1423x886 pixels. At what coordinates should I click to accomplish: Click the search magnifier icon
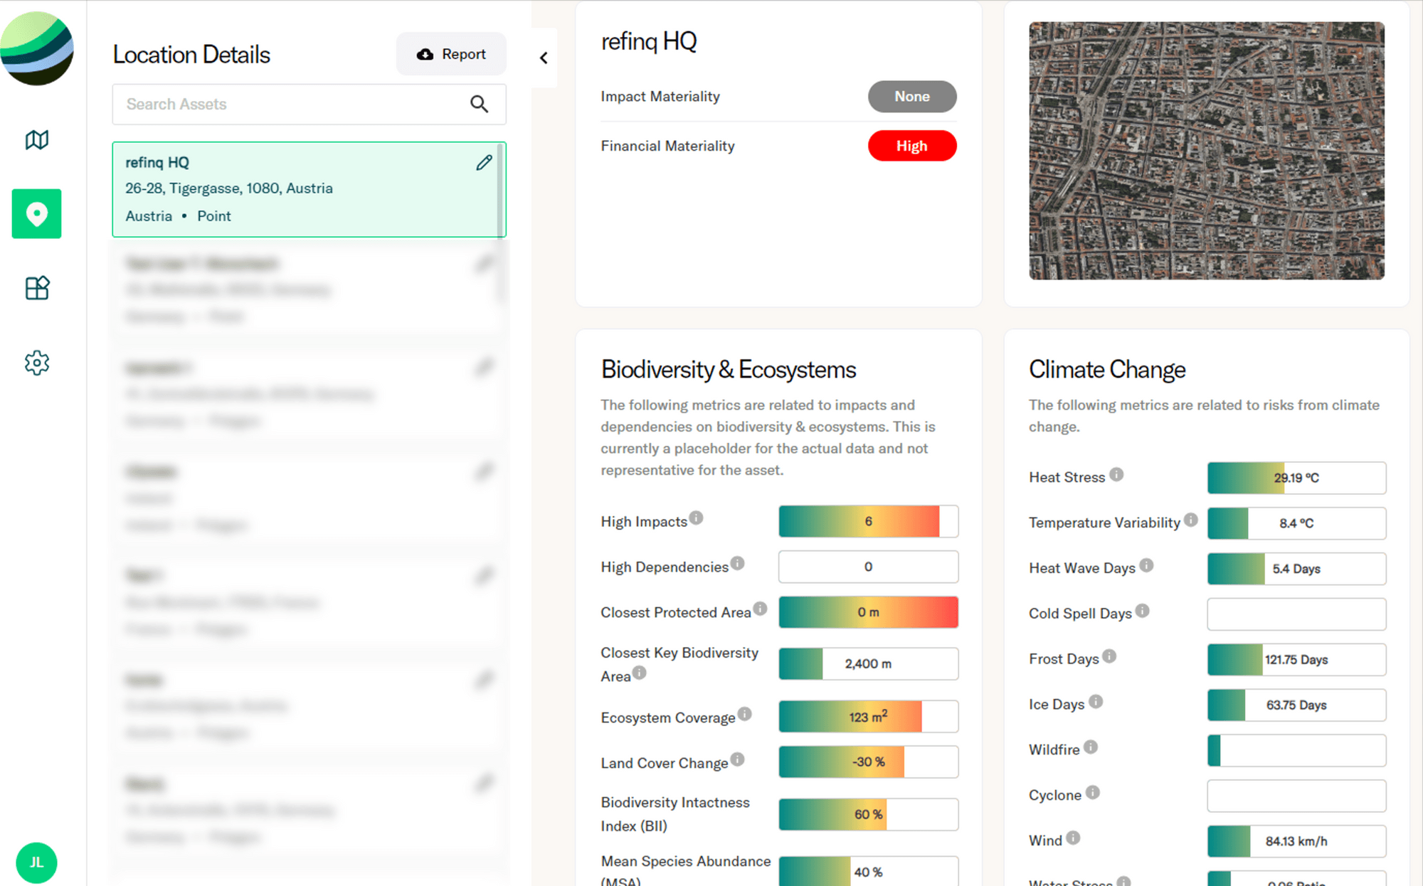[479, 105]
